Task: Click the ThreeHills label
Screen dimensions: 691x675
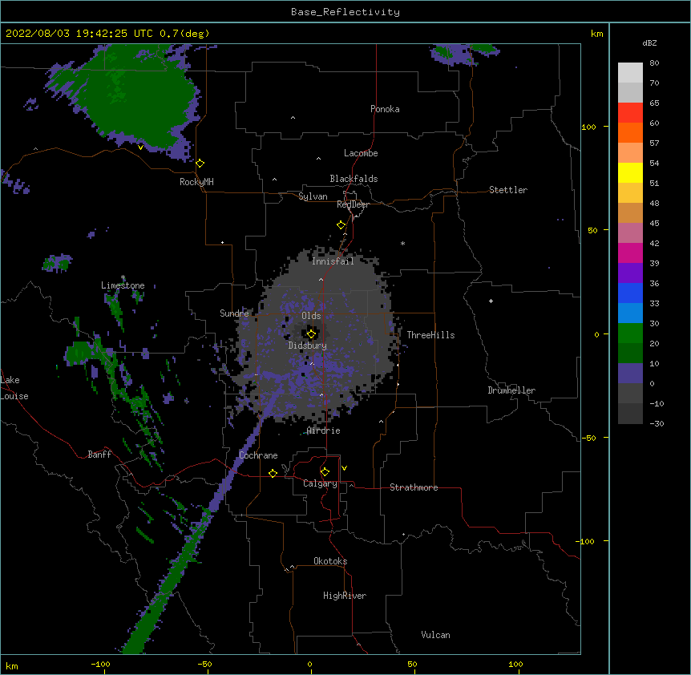Action: pyautogui.click(x=430, y=335)
